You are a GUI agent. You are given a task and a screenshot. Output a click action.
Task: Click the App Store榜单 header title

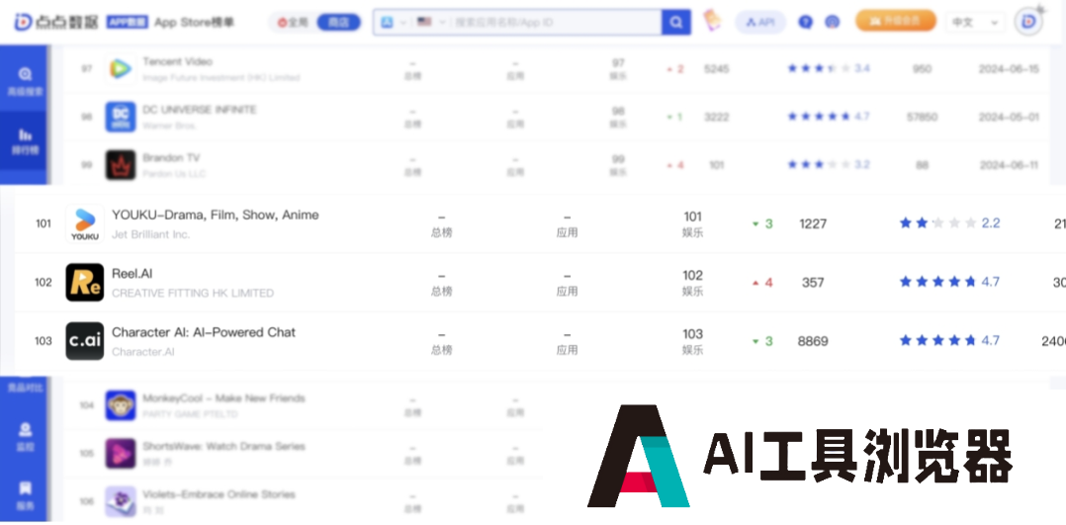(x=195, y=22)
